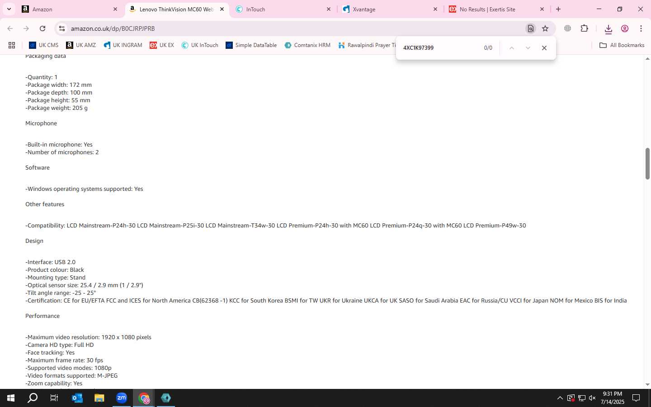Click the scrollbar up arrow
The width and height of the screenshot is (651, 407).
(x=647, y=59)
